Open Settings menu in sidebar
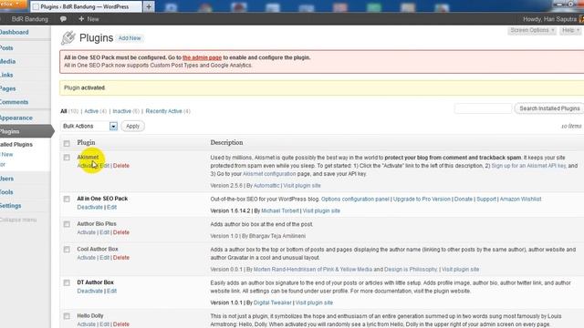 point(11,206)
